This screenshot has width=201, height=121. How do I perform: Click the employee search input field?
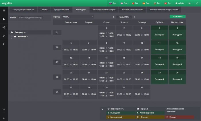[x=30, y=18]
